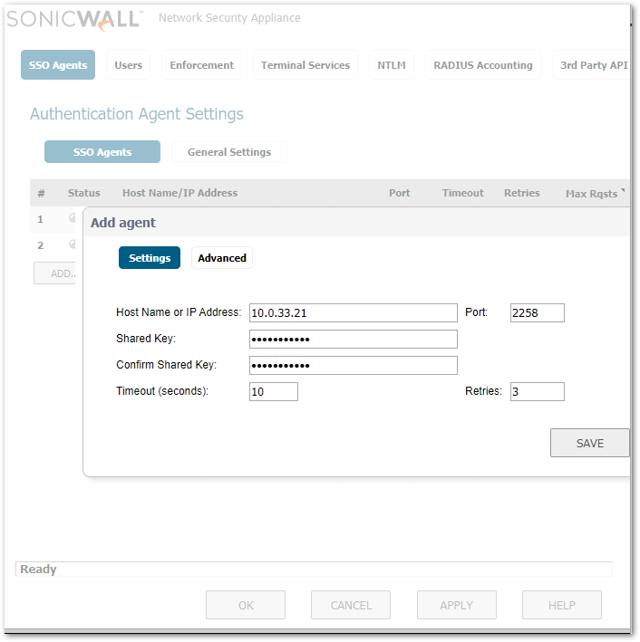The height and width of the screenshot is (642, 640).
Task: Go to Terminal Services tab
Action: (305, 65)
